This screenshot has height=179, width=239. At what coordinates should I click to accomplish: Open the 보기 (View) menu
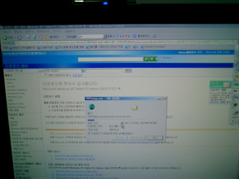coord(29,32)
